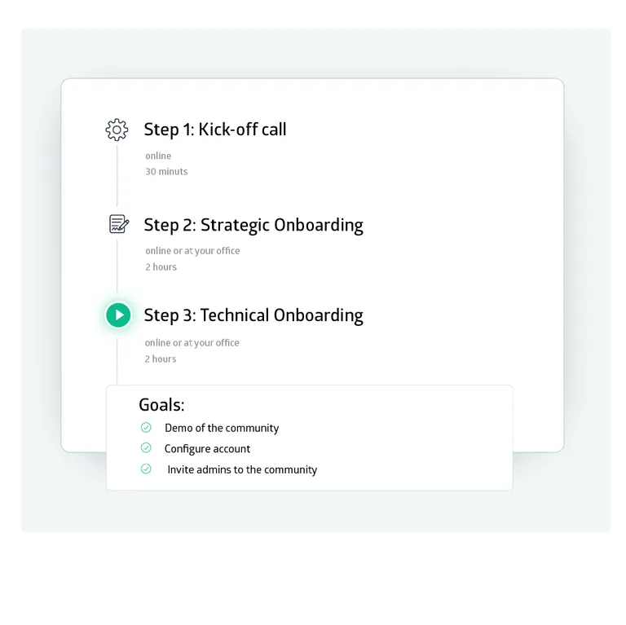Image resolution: width=626 pixels, height=625 pixels.
Task: Toggle the Invite admins checkmark
Action: coord(146,469)
